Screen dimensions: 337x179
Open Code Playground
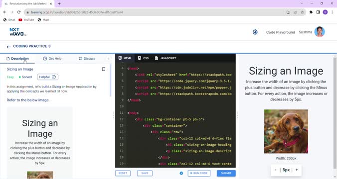(281, 32)
